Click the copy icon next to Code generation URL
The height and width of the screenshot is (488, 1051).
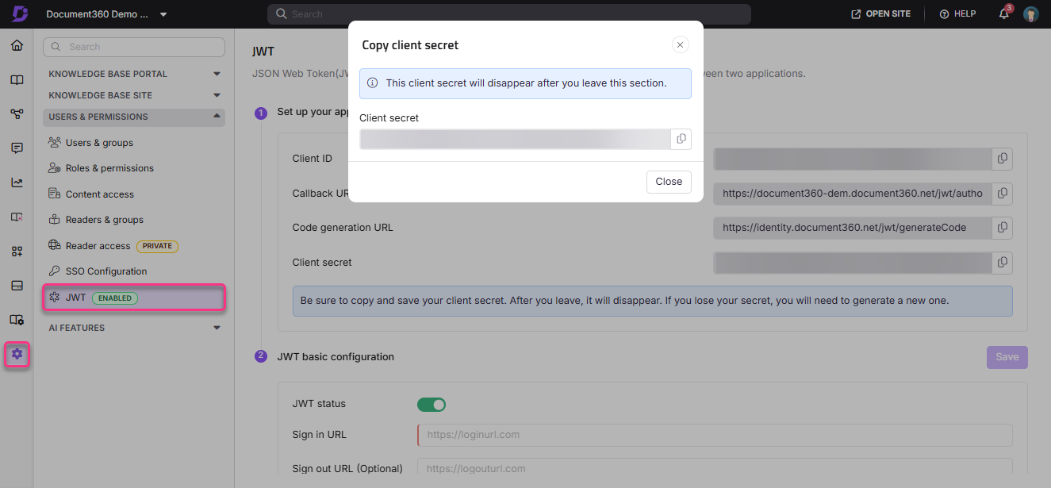point(1002,228)
